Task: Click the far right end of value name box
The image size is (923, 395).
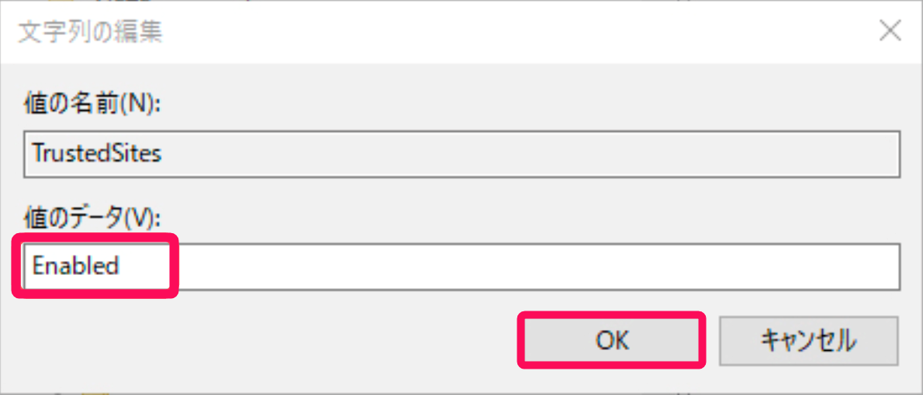Action: pos(892,154)
